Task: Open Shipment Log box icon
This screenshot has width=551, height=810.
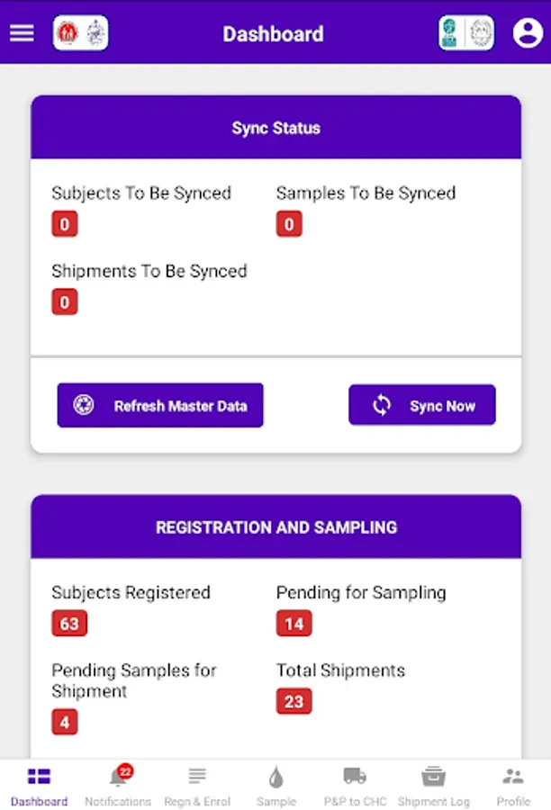Action: tap(433, 777)
